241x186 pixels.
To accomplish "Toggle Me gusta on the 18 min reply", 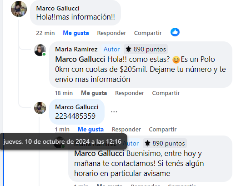I will [x=94, y=93].
